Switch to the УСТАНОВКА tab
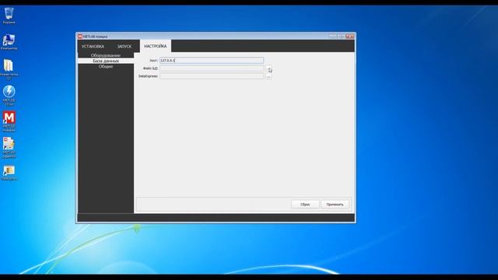 tap(93, 47)
